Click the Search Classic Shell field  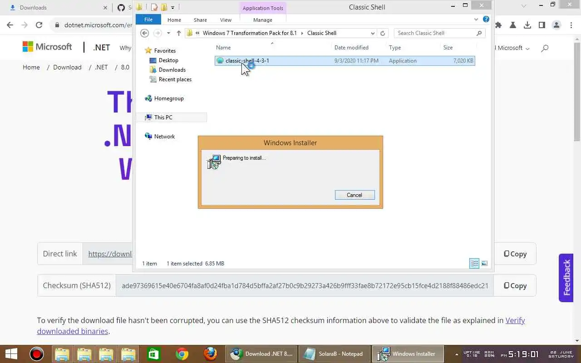(439, 33)
